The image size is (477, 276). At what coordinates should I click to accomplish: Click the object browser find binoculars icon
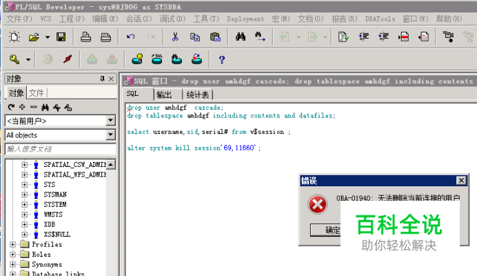point(45,107)
